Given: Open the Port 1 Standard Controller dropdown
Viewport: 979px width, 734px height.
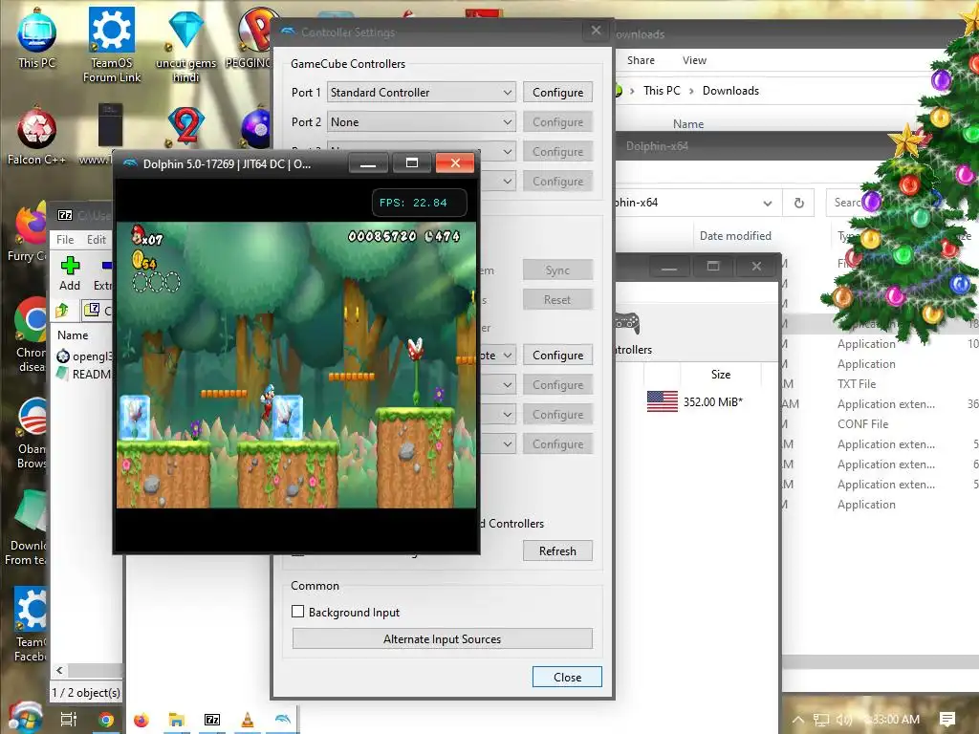Looking at the screenshot, I should click(x=422, y=93).
